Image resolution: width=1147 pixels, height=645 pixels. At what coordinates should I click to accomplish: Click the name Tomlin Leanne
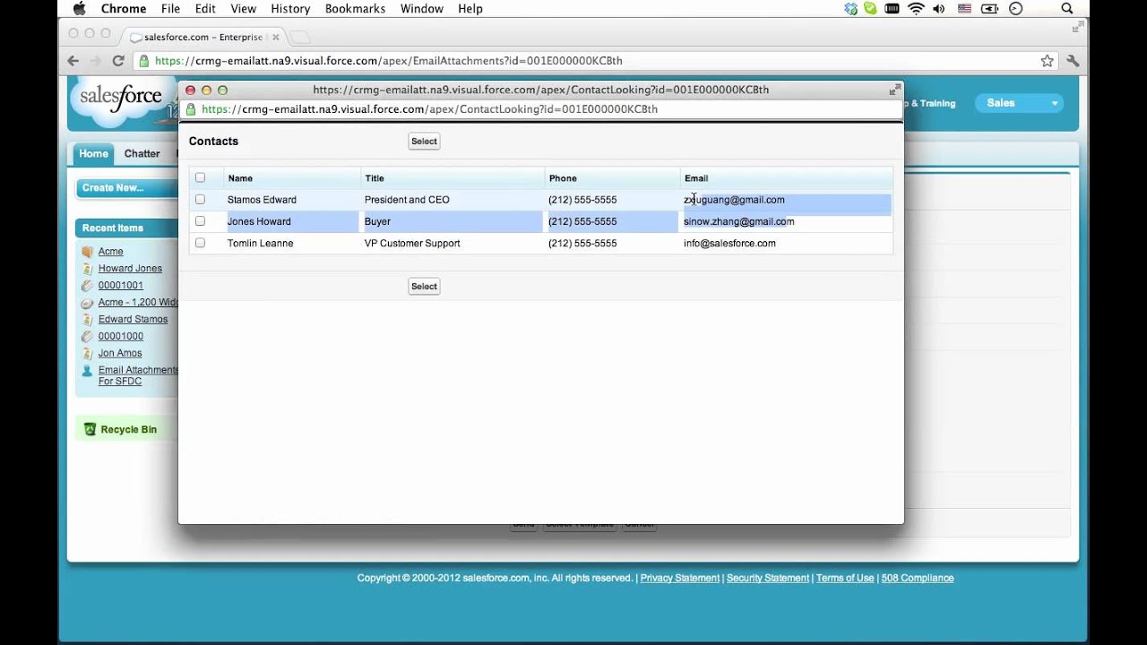pyautogui.click(x=260, y=243)
